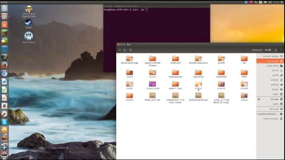Screen dimensions: 285x160
Task: Open LibreOffice Calc from the launcher
Action: point(4,90)
